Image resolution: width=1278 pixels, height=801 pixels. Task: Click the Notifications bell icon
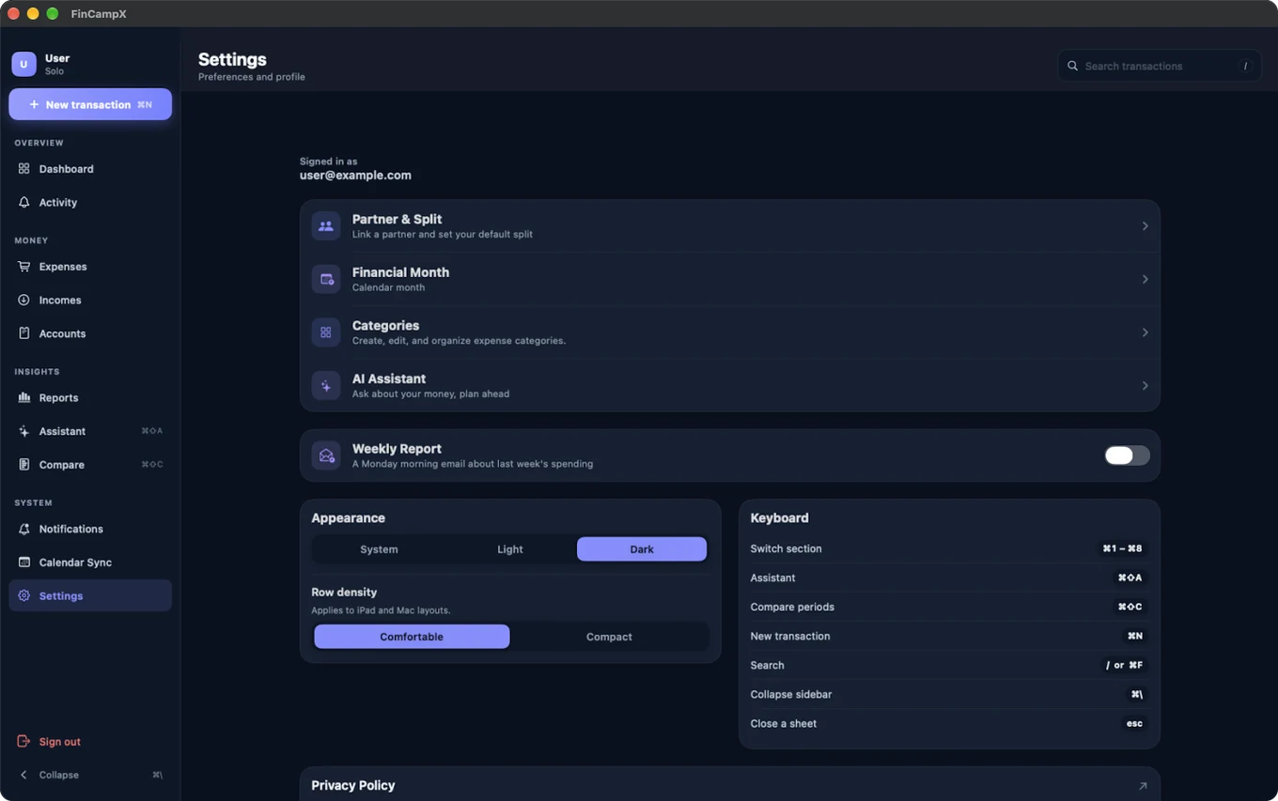pyautogui.click(x=24, y=529)
